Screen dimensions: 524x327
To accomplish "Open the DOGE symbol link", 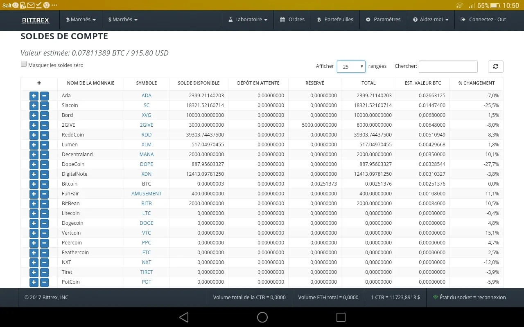I will pyautogui.click(x=147, y=223).
